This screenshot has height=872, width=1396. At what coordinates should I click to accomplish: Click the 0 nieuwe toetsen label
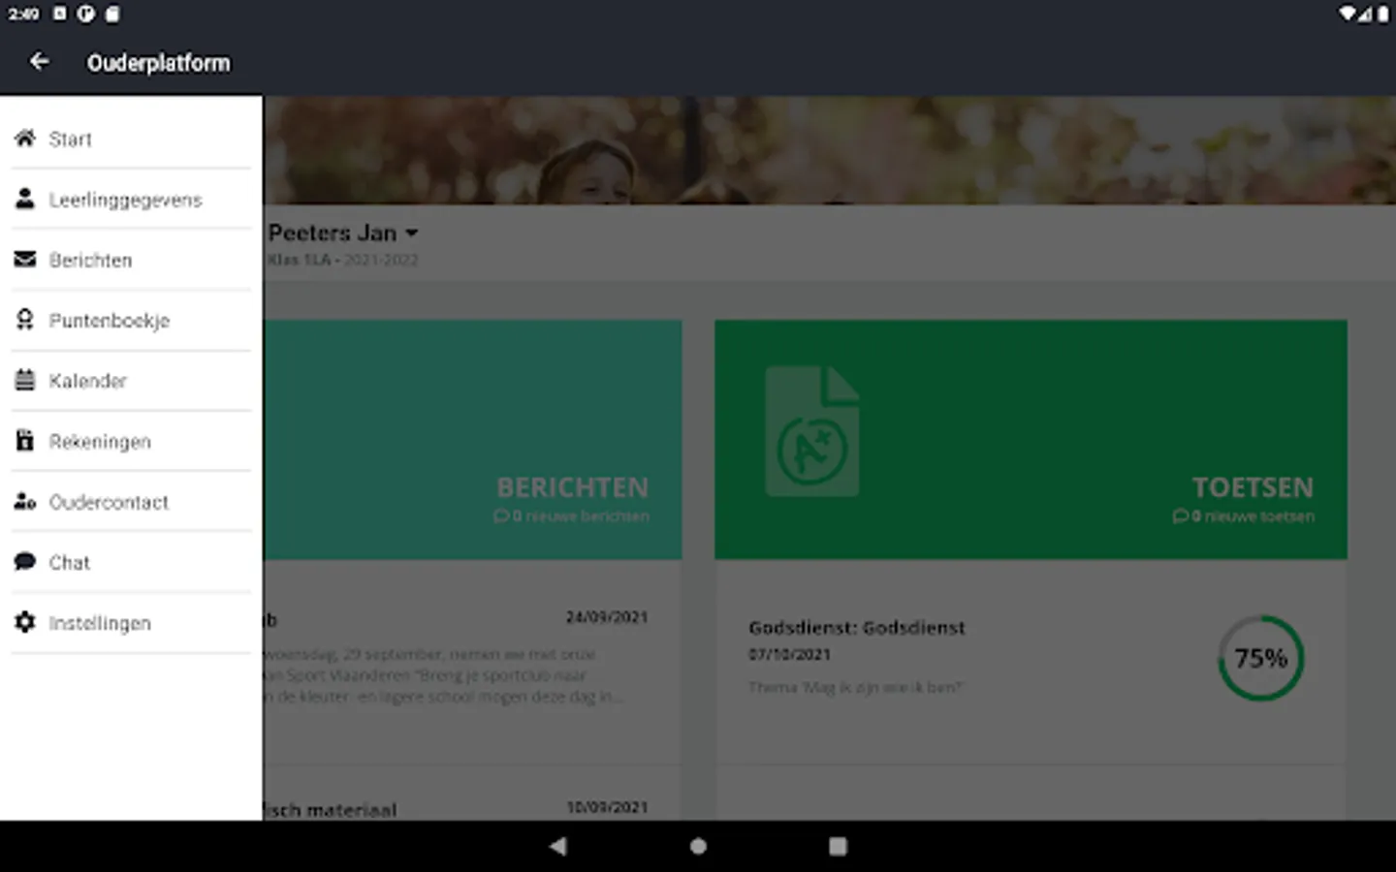pos(1244,516)
